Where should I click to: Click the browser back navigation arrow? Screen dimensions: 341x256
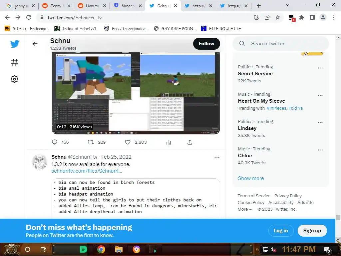click(7, 17)
